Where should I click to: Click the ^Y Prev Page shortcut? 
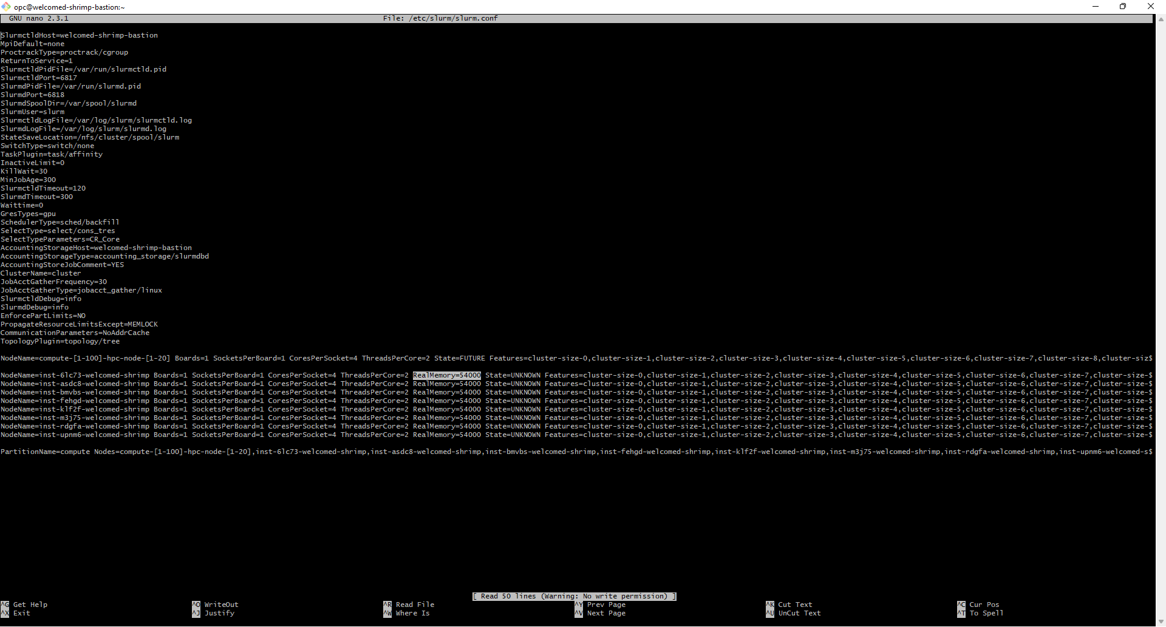(x=600, y=605)
